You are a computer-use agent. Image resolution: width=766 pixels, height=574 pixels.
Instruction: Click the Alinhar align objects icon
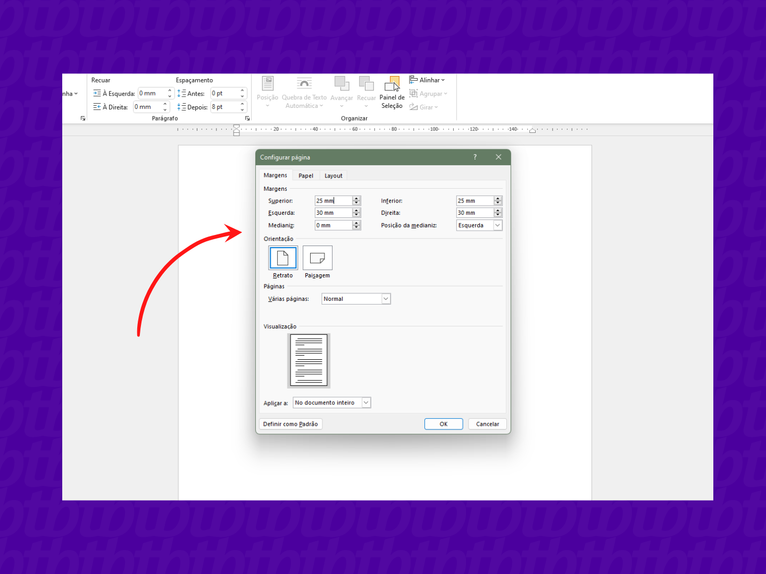coord(413,80)
